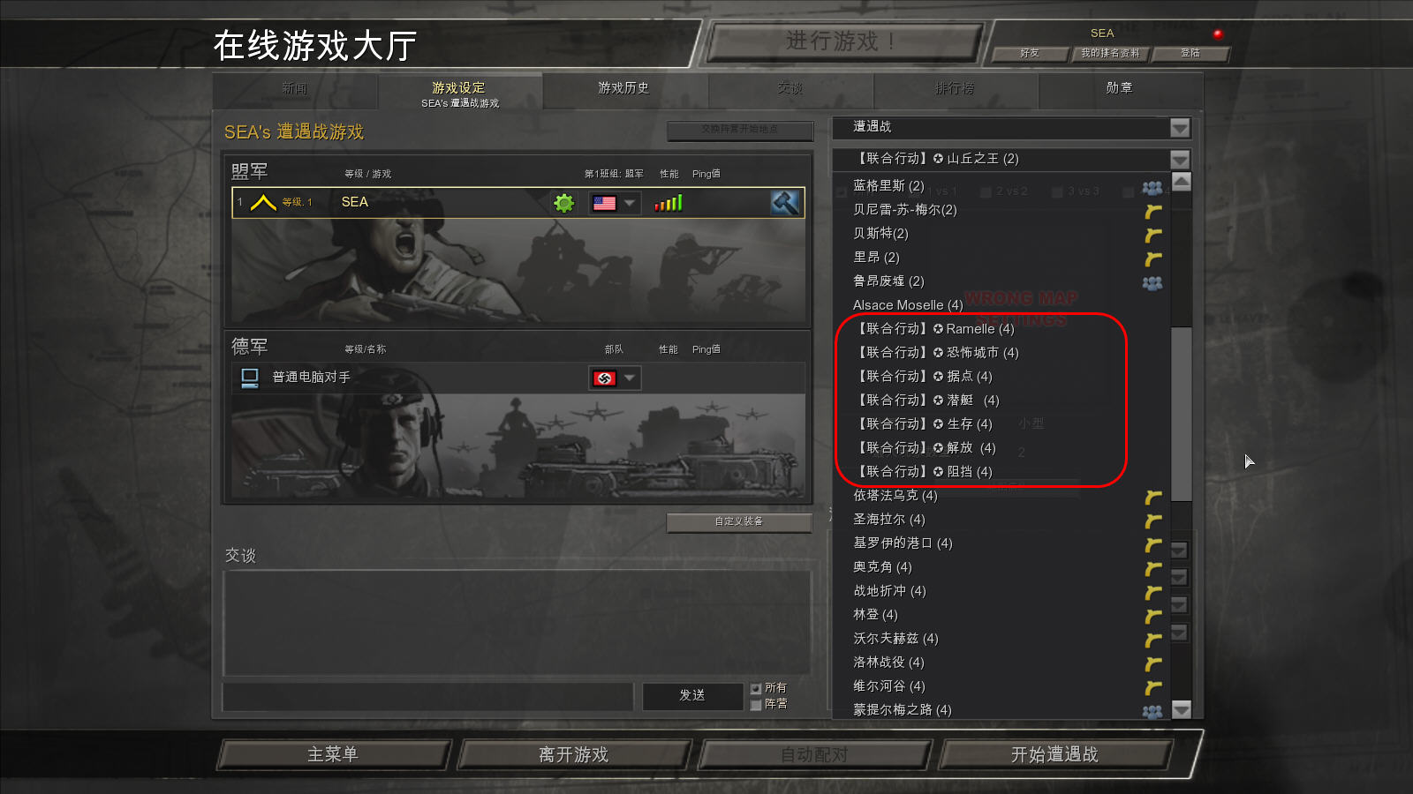
Task: Click the American flag faction icon
Action: [x=604, y=203]
